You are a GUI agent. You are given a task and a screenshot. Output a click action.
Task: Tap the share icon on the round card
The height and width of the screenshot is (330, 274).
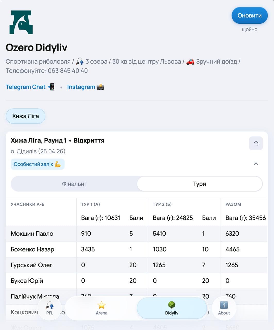coord(256,143)
